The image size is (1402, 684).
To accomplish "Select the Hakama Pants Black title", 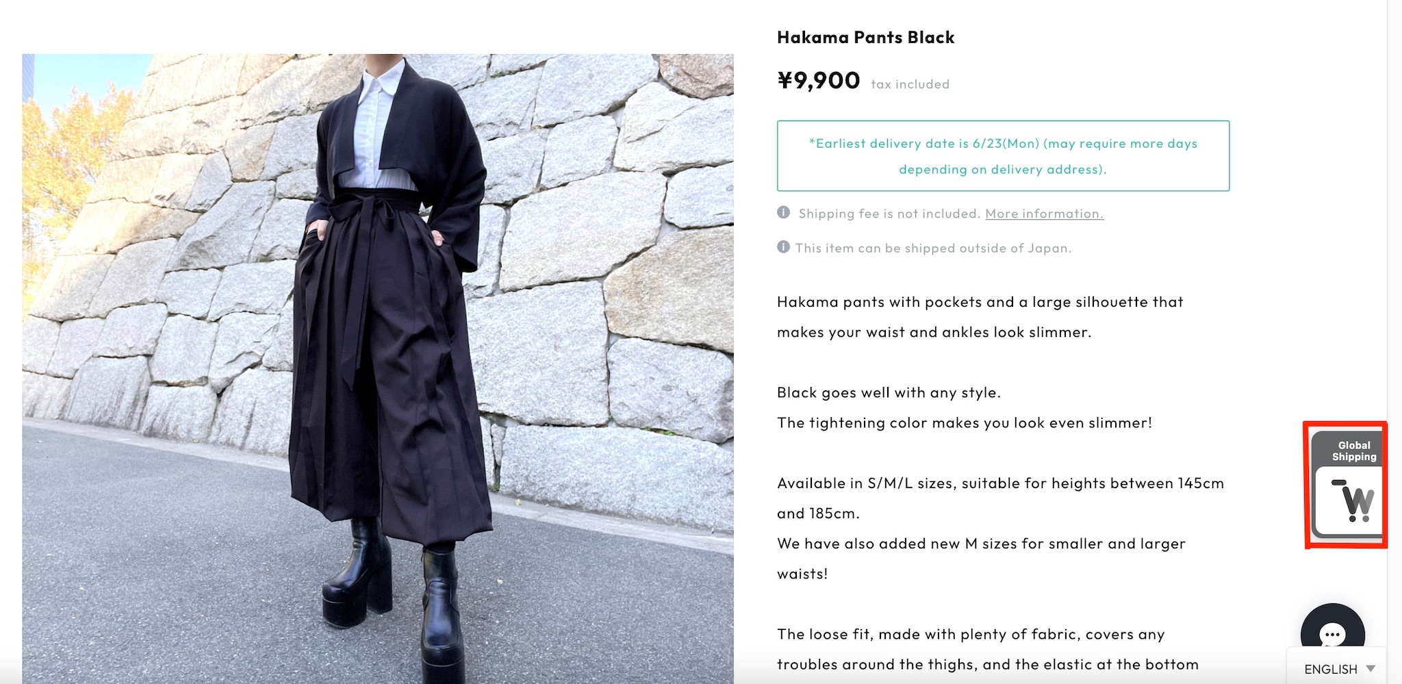I will 865,38.
